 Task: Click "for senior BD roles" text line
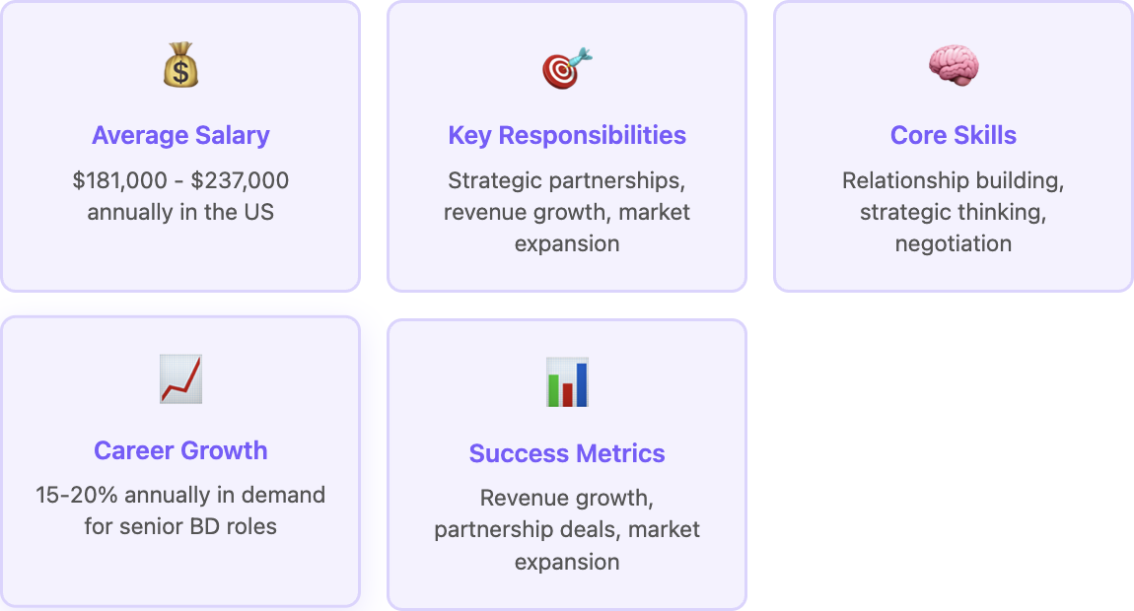coord(180,526)
